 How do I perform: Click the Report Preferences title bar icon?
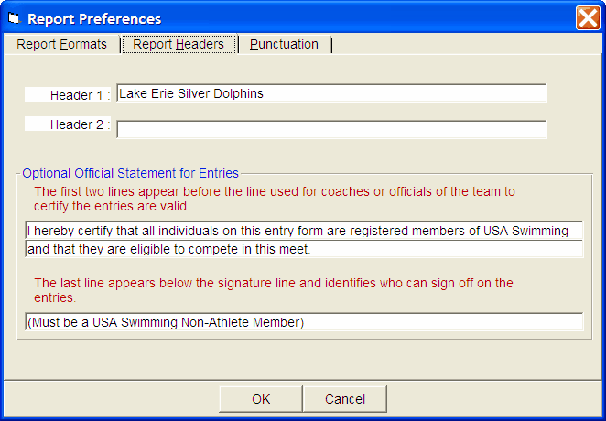coord(13,18)
